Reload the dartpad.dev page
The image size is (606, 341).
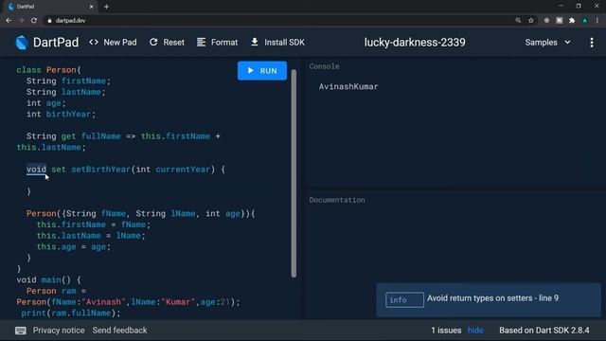coord(34,21)
